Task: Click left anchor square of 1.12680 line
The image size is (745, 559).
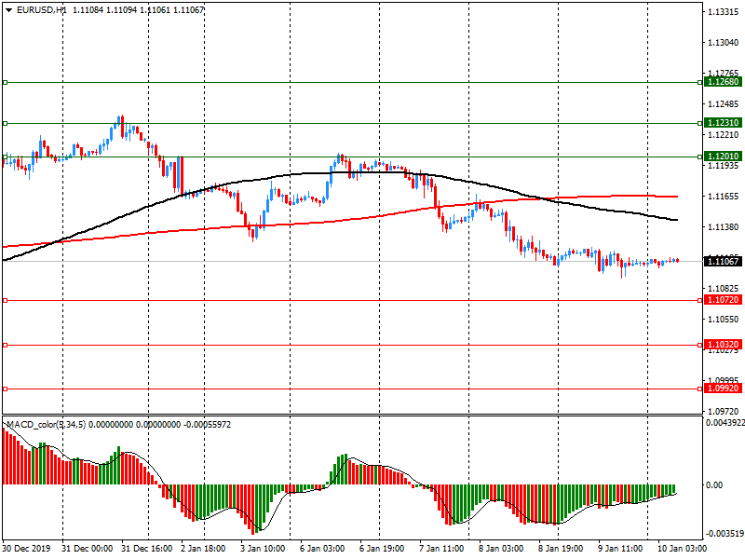Action: tap(5, 82)
